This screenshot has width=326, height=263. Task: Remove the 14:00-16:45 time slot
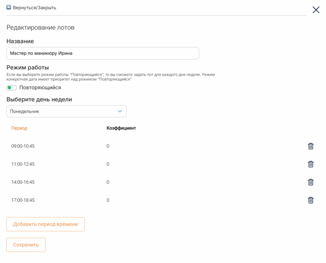[x=311, y=182]
